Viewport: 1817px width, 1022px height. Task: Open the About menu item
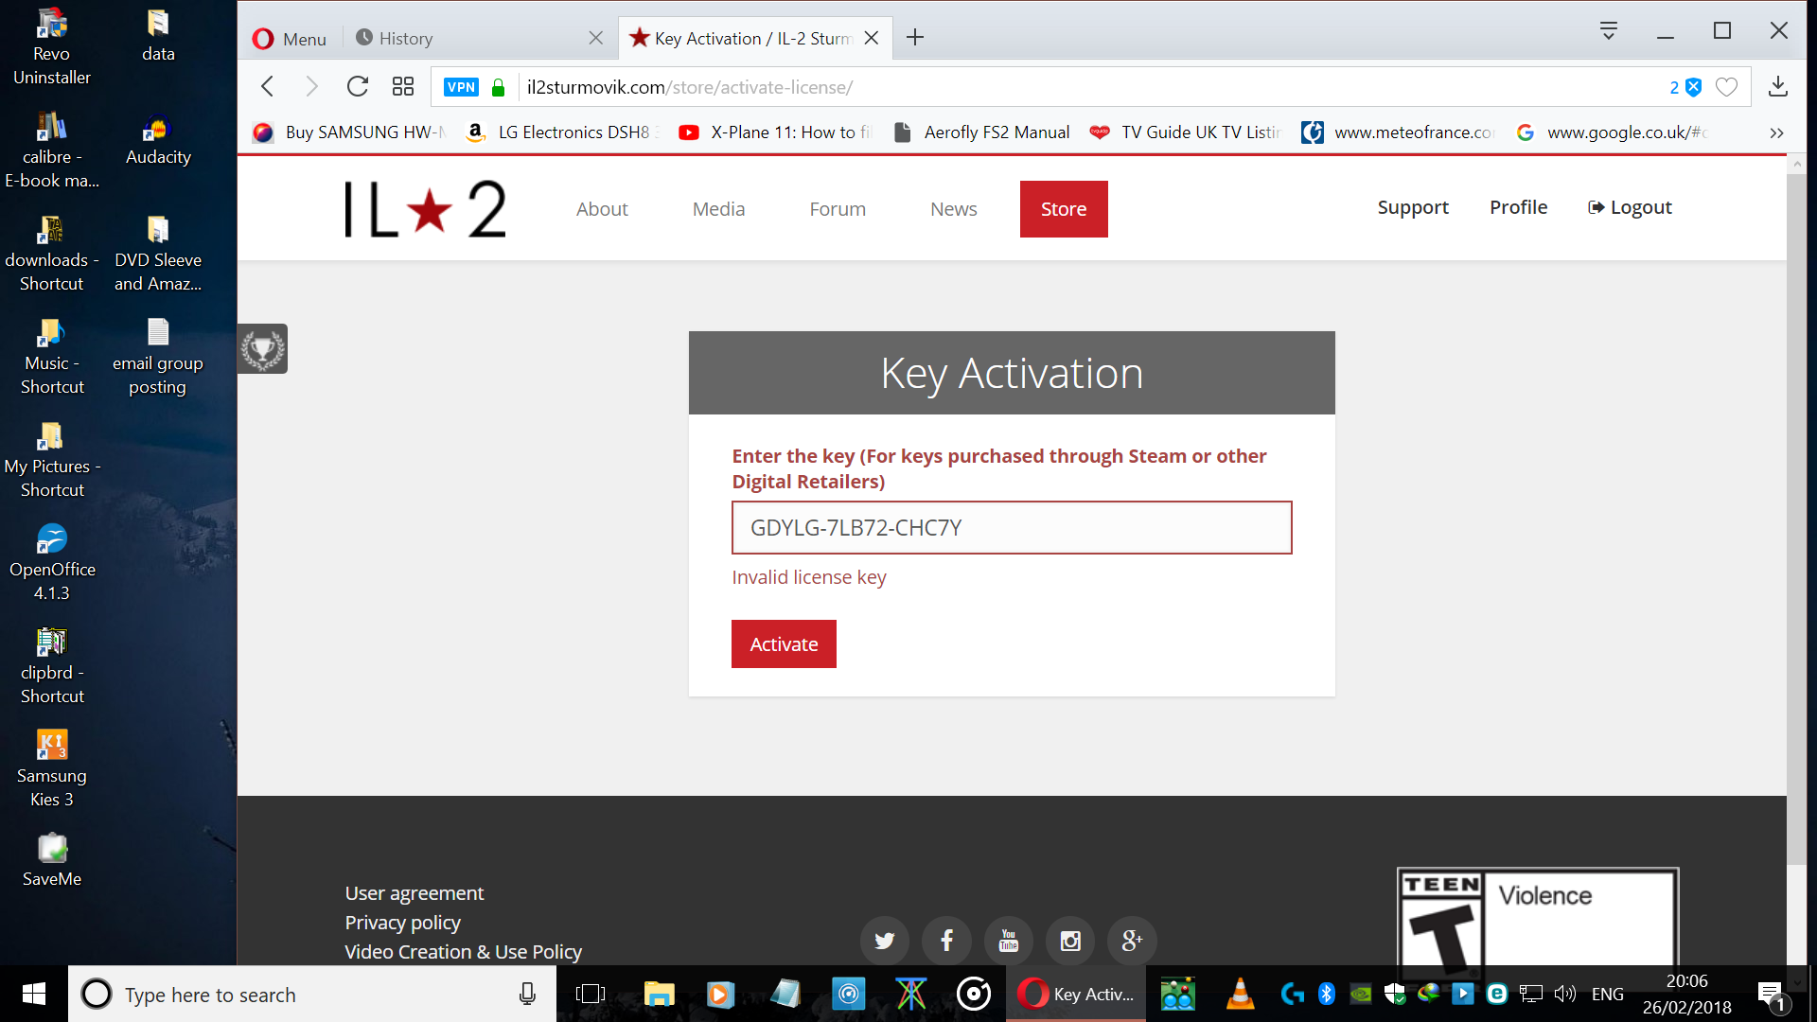[x=602, y=209]
